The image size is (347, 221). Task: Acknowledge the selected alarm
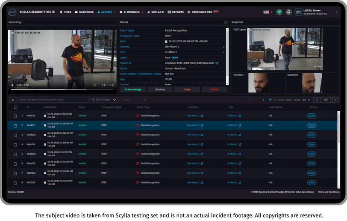(133, 89)
